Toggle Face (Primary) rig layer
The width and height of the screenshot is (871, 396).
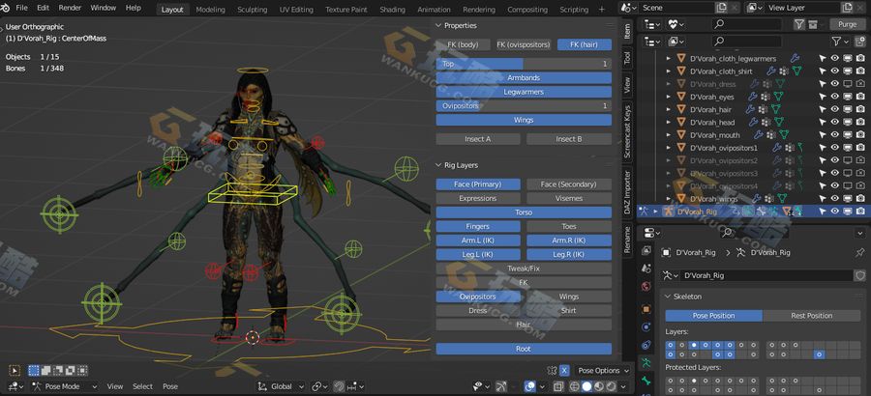(478, 184)
